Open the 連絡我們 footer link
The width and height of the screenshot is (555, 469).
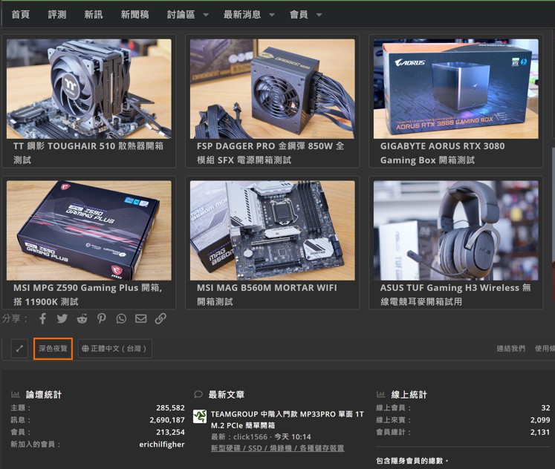[x=510, y=349]
